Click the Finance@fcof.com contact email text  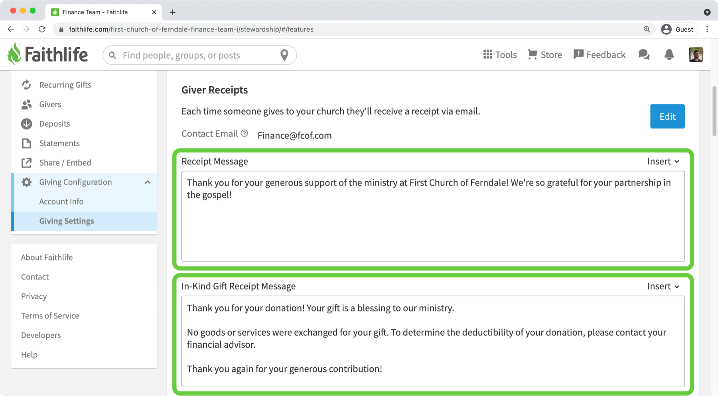click(294, 135)
